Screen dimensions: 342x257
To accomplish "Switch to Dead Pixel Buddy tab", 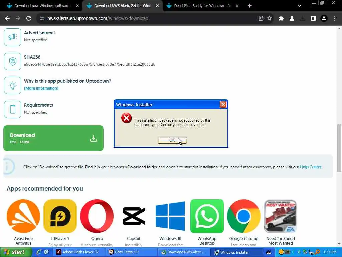I will [x=202, y=6].
